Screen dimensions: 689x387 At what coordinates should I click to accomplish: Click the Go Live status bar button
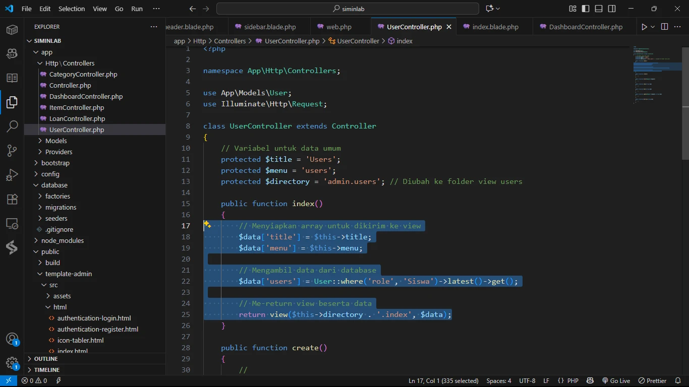(x=616, y=381)
